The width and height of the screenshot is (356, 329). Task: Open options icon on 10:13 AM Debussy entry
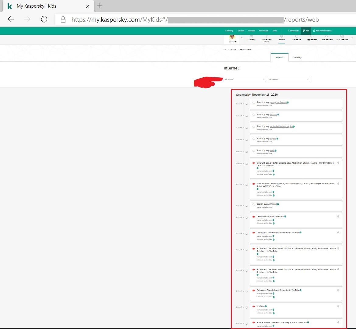[x=338, y=290]
